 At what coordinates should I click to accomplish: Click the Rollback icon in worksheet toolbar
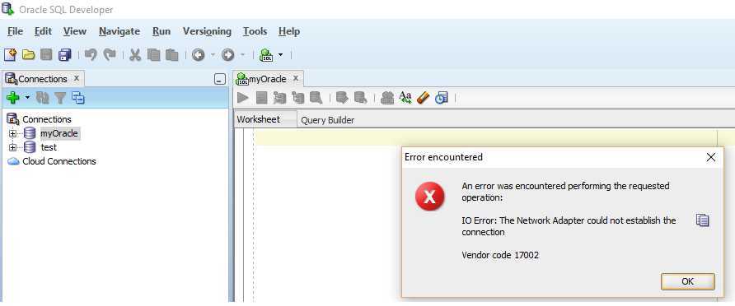360,97
